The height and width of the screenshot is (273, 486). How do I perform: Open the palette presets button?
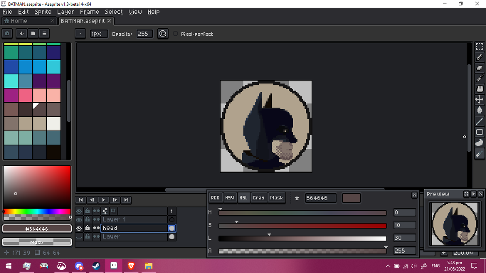33,34
